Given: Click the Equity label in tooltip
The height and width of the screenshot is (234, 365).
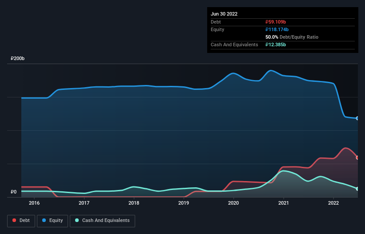Looking at the screenshot, I should (x=217, y=29).
